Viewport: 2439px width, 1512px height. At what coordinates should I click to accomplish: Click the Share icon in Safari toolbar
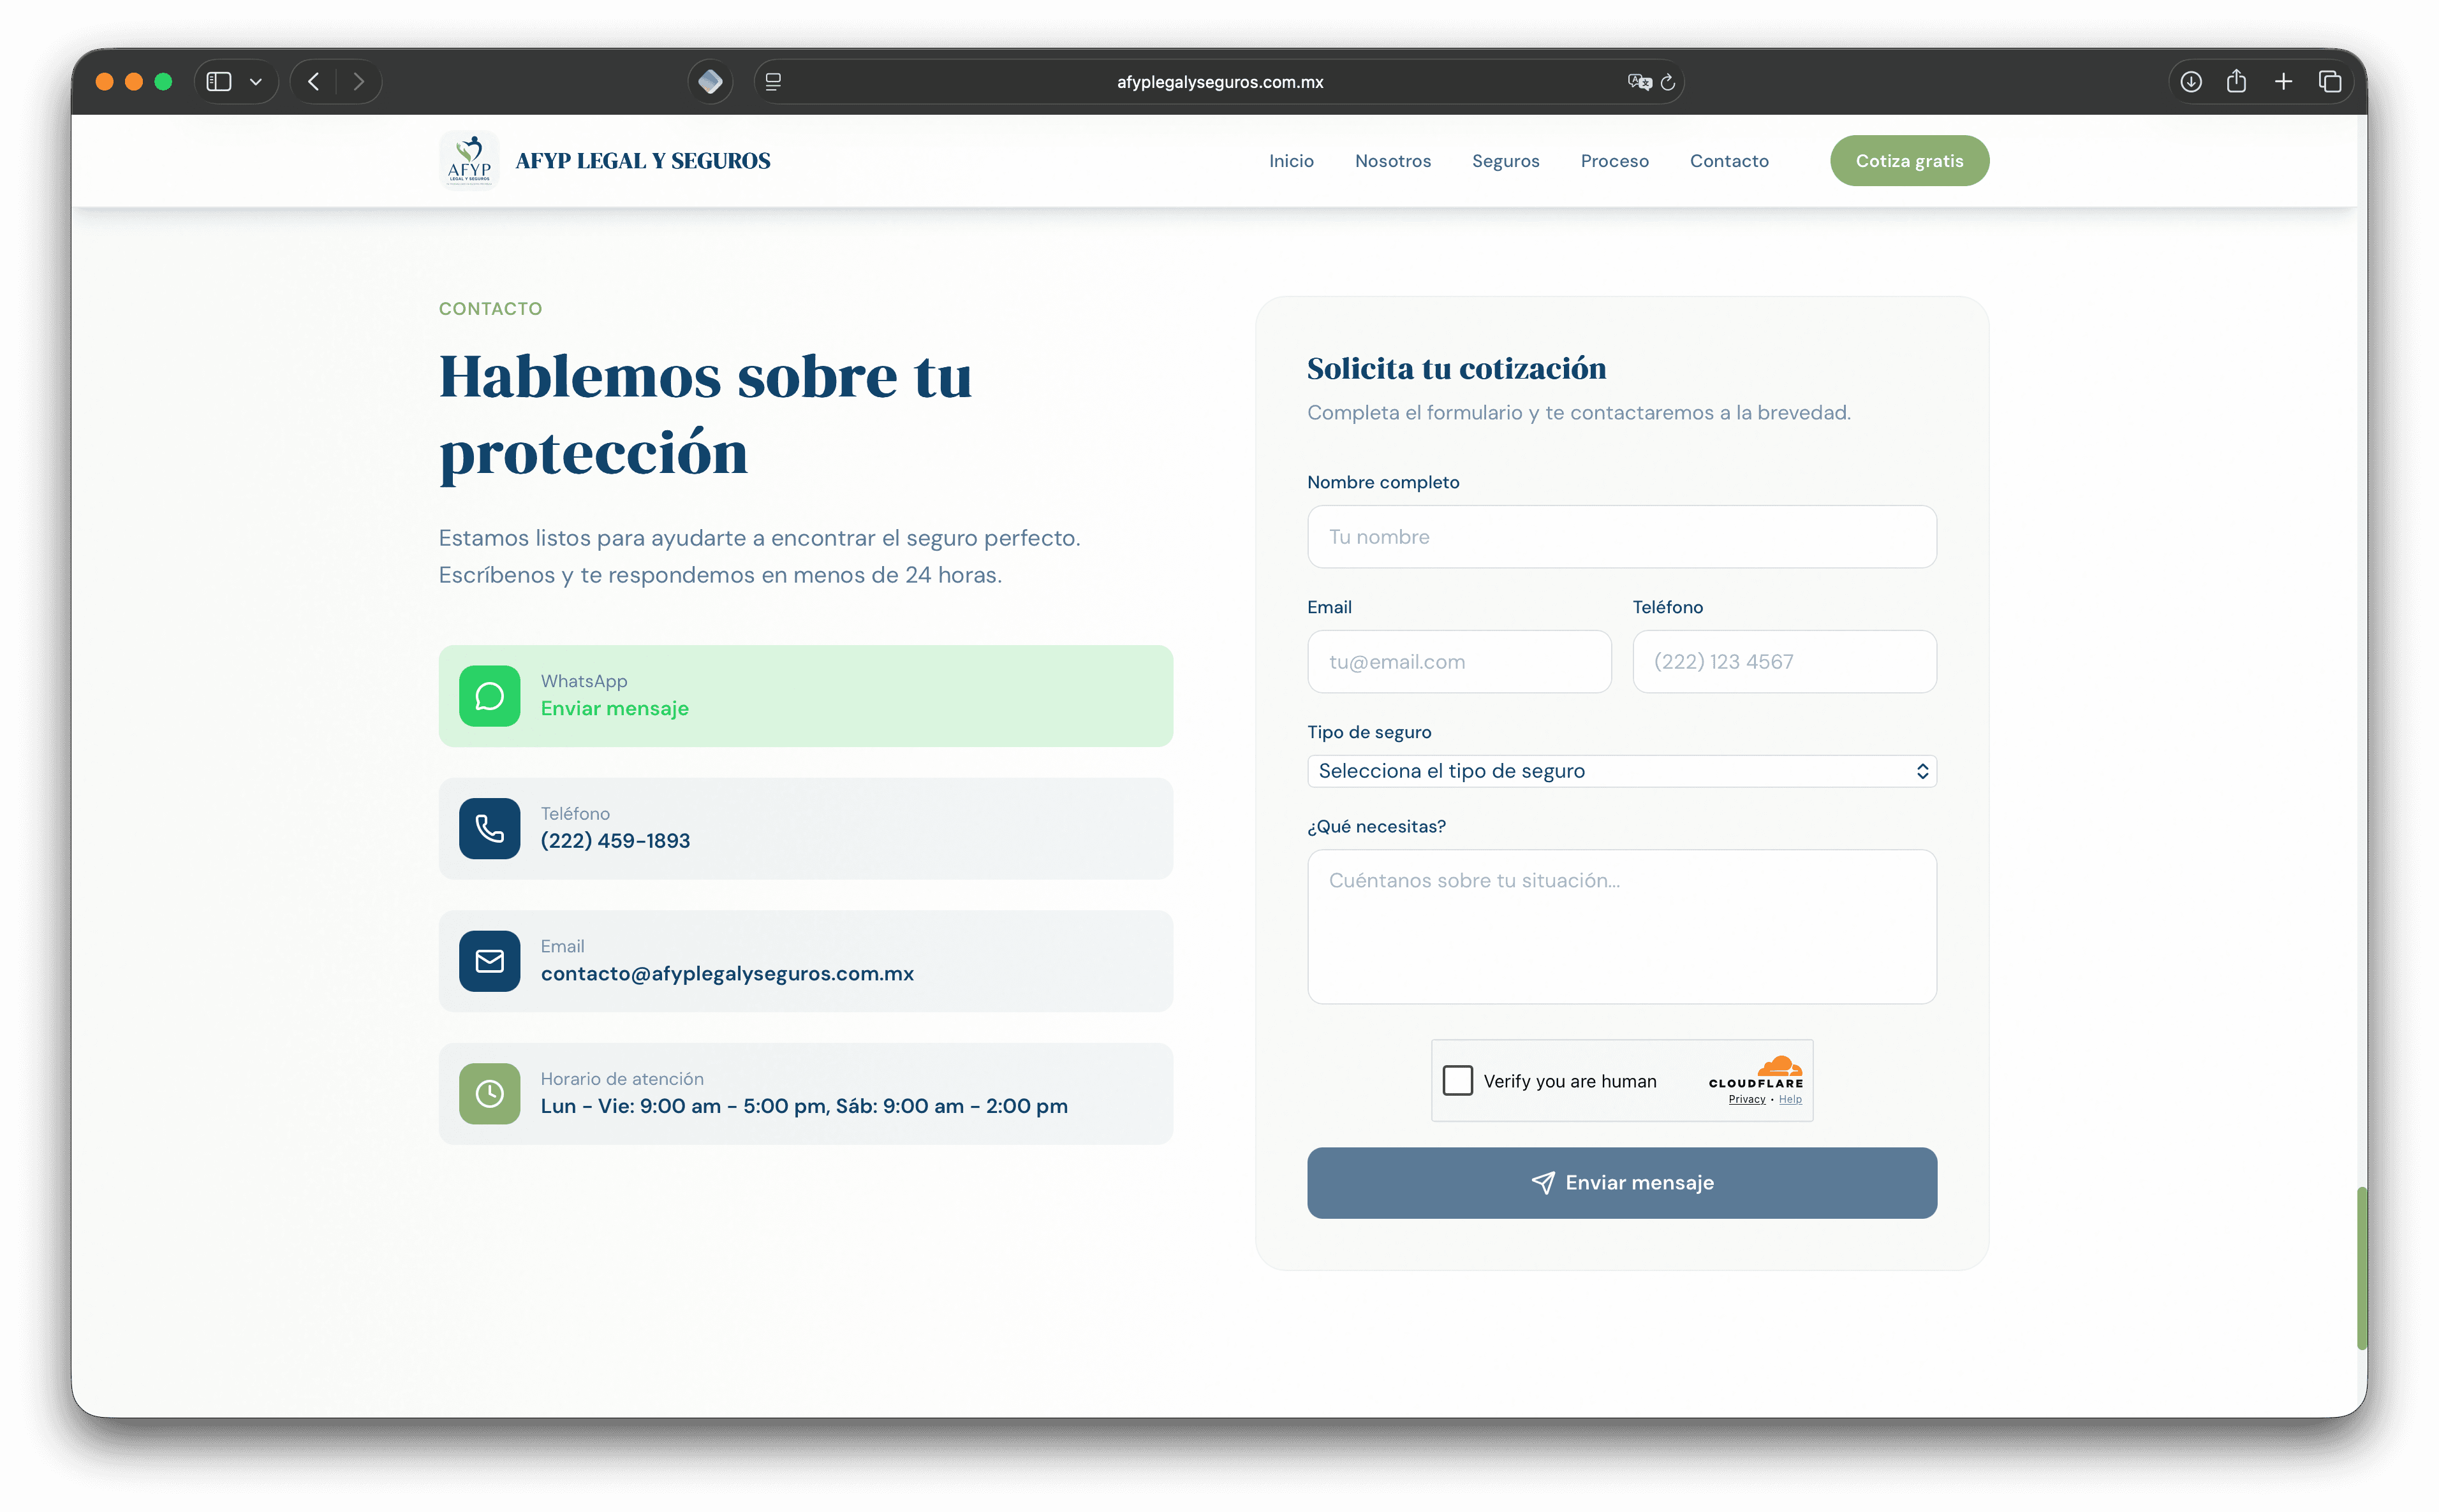point(2236,82)
